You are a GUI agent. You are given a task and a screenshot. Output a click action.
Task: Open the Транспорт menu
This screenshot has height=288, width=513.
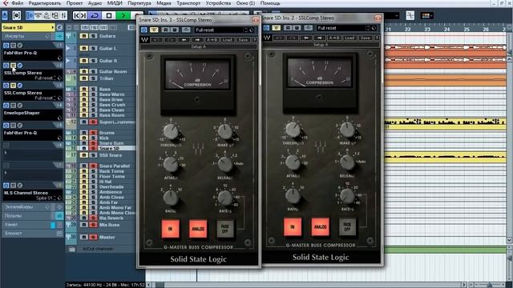pos(188,3)
